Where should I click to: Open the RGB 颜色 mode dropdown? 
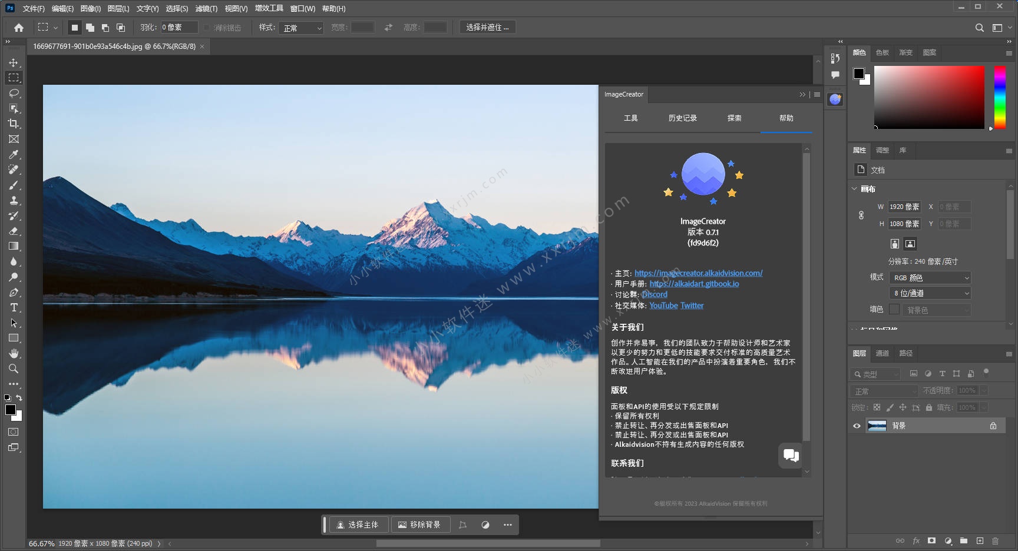click(930, 278)
